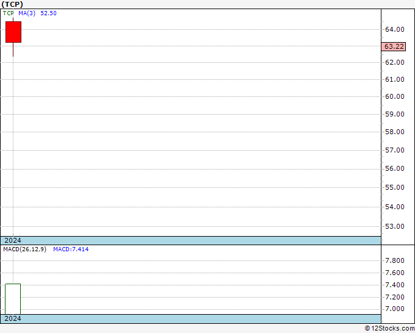Click the 7.800 MACD axis label
The image size is (415, 333).
(x=395, y=260)
